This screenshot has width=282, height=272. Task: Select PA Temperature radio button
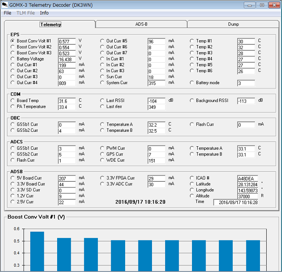point(12,106)
